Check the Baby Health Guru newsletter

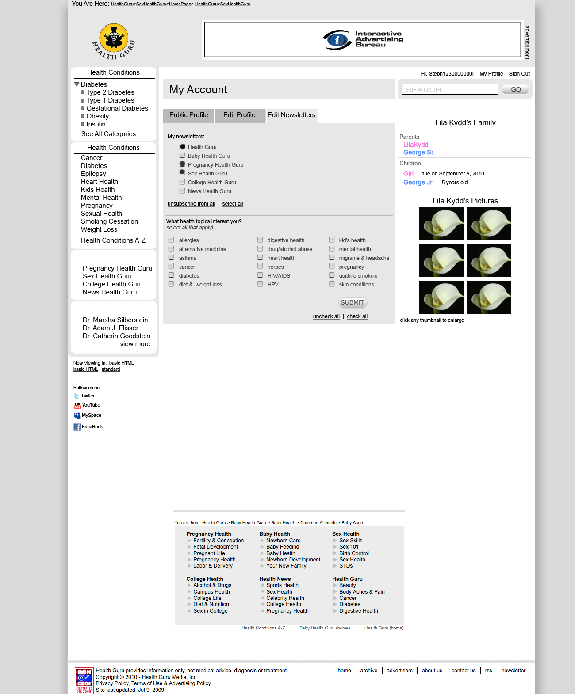pos(182,155)
